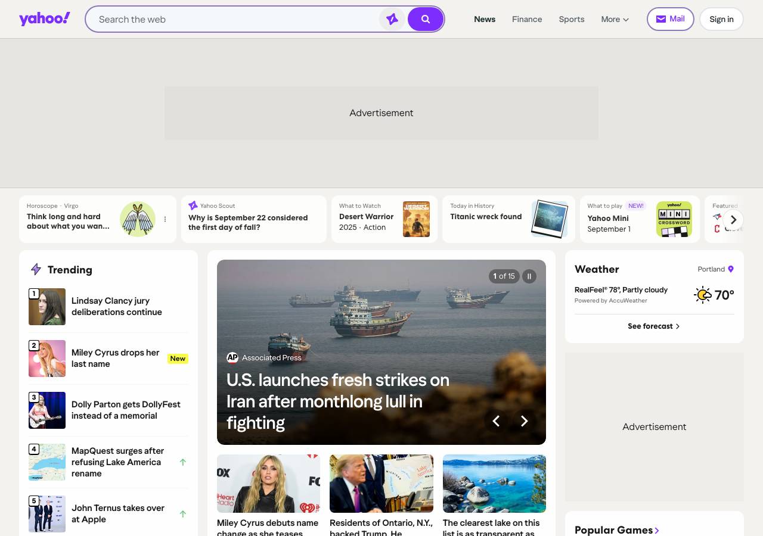Click the Sign in button
Viewport: 763px width, 536px height.
(x=721, y=19)
